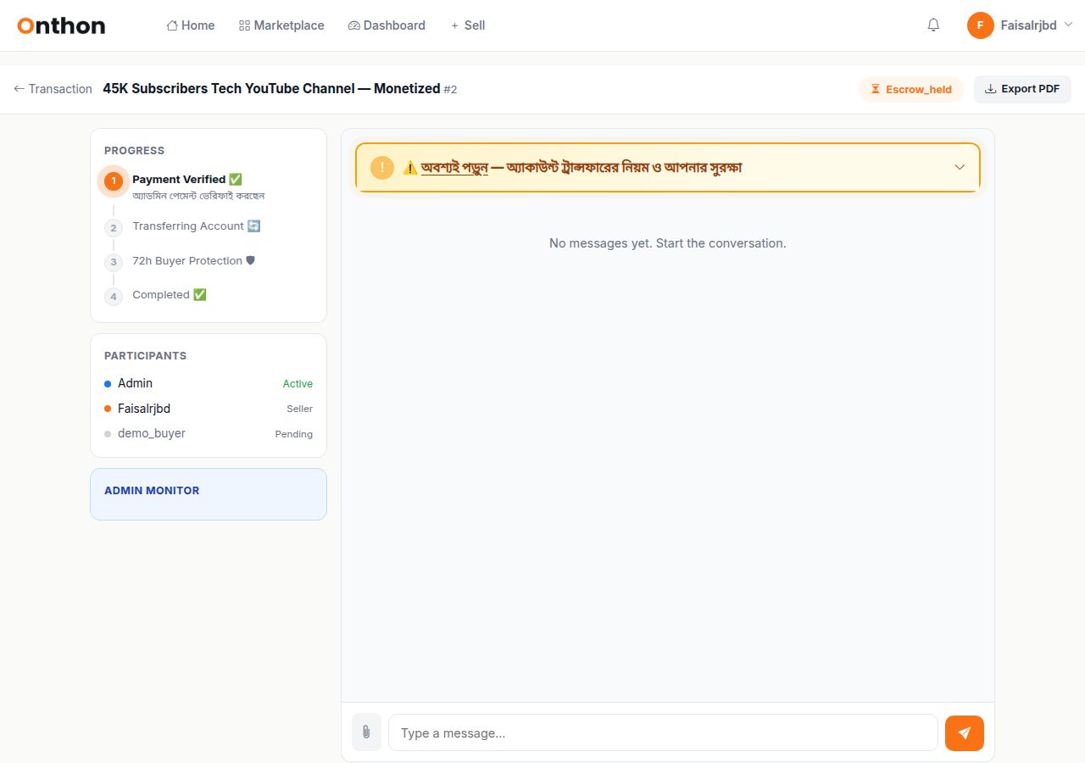
Task: Select the Admin participant
Action: click(x=209, y=383)
